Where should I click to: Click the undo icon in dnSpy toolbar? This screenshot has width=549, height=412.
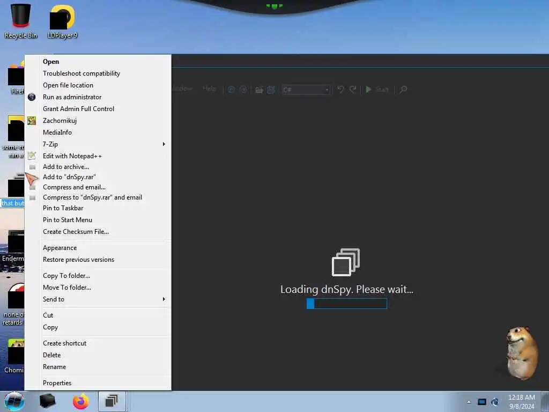coord(340,90)
